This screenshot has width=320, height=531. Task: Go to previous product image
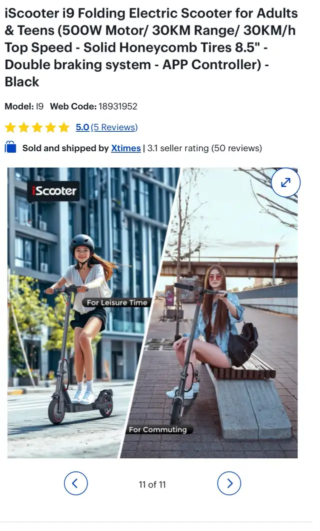pyautogui.click(x=75, y=483)
